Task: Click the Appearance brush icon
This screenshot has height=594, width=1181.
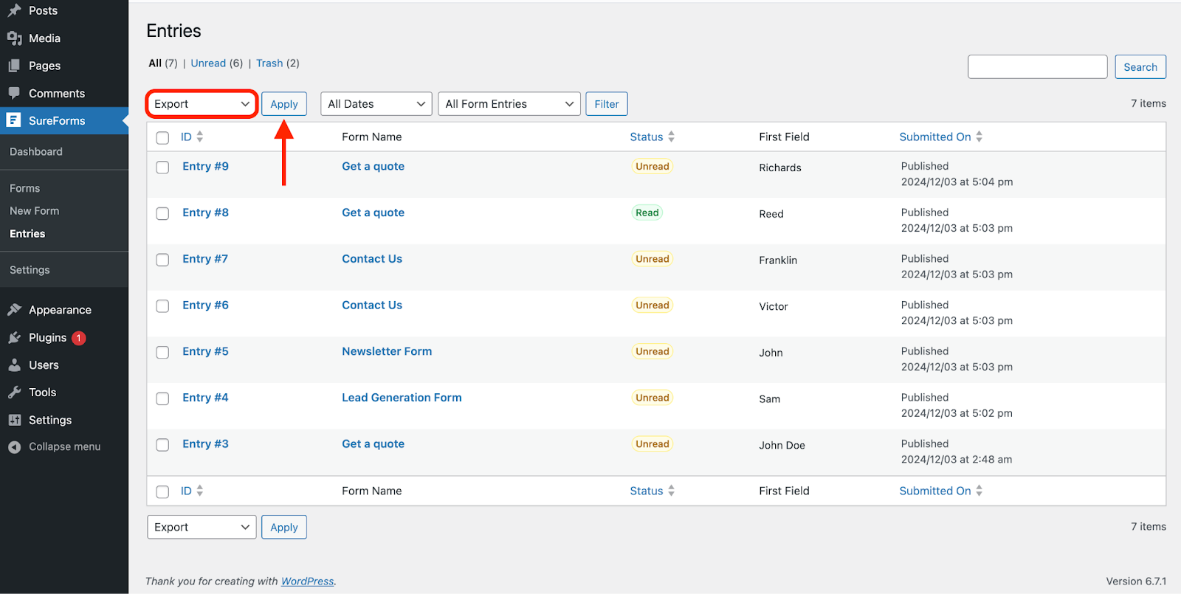Action: tap(14, 310)
